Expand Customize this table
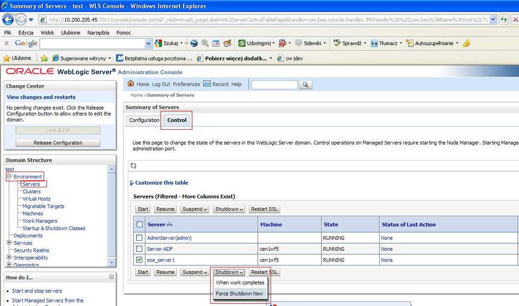Viewport: 519px width, 306px height. [x=159, y=182]
